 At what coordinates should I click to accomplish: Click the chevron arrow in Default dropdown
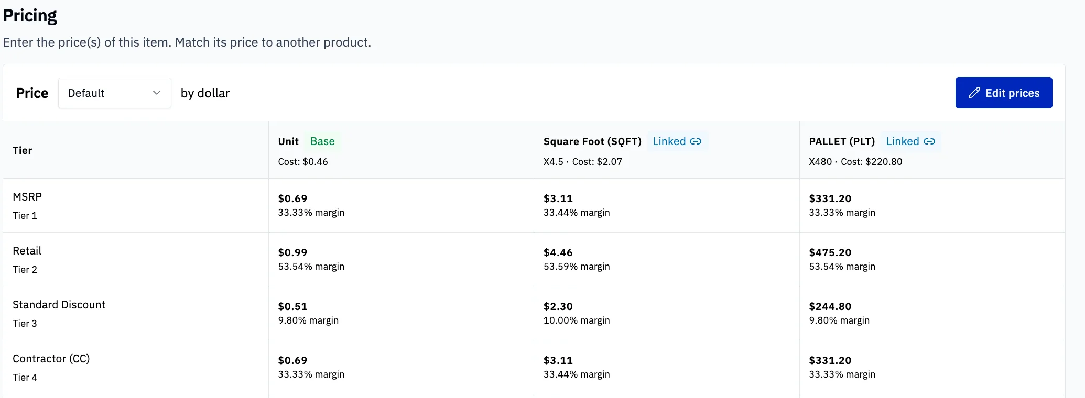(x=156, y=93)
